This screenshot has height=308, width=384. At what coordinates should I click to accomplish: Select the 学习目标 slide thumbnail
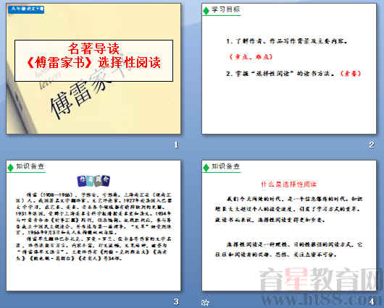(x=289, y=69)
